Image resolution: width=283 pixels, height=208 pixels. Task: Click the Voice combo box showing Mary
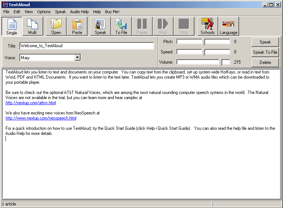tap(50, 58)
